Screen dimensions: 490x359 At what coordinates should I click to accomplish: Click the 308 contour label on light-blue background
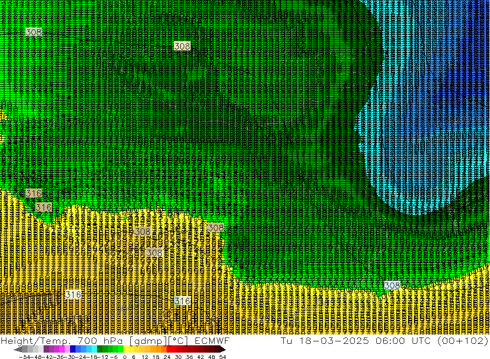tap(392, 285)
